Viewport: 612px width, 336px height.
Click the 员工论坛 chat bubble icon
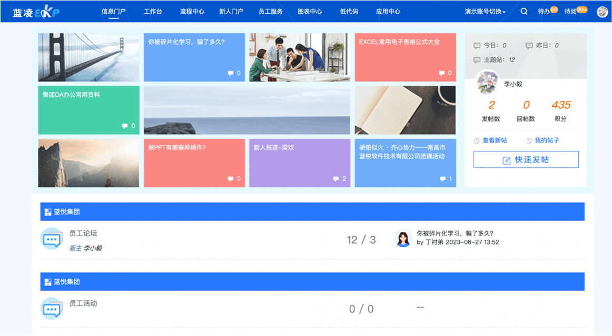click(52, 239)
